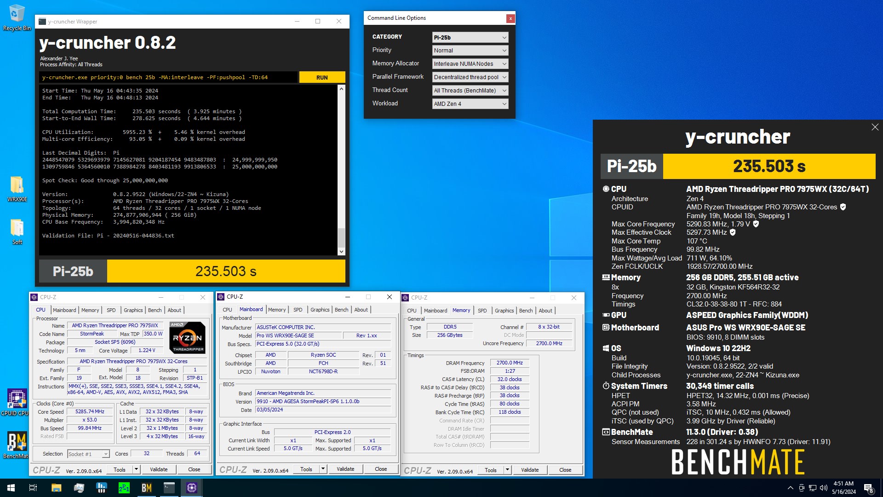Click the CPU-Z Core Speed 5285.74 MHz value

[x=90, y=412]
